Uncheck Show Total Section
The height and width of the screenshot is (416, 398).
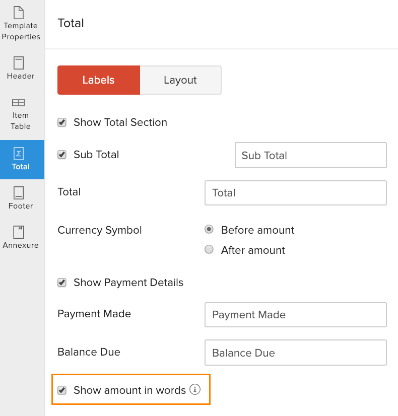click(61, 122)
